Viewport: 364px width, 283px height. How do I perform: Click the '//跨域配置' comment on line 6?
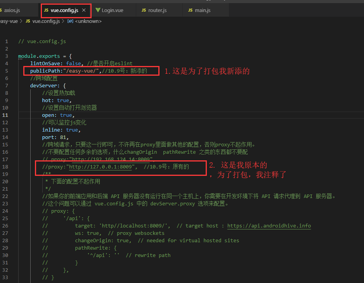[44, 78]
